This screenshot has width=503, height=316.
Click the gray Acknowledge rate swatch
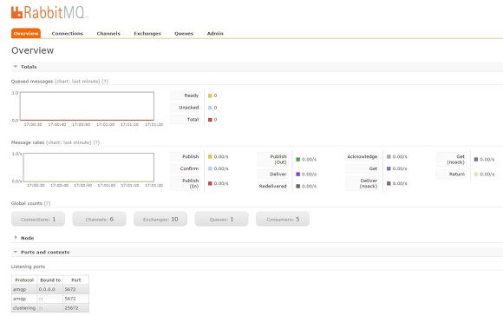point(389,157)
